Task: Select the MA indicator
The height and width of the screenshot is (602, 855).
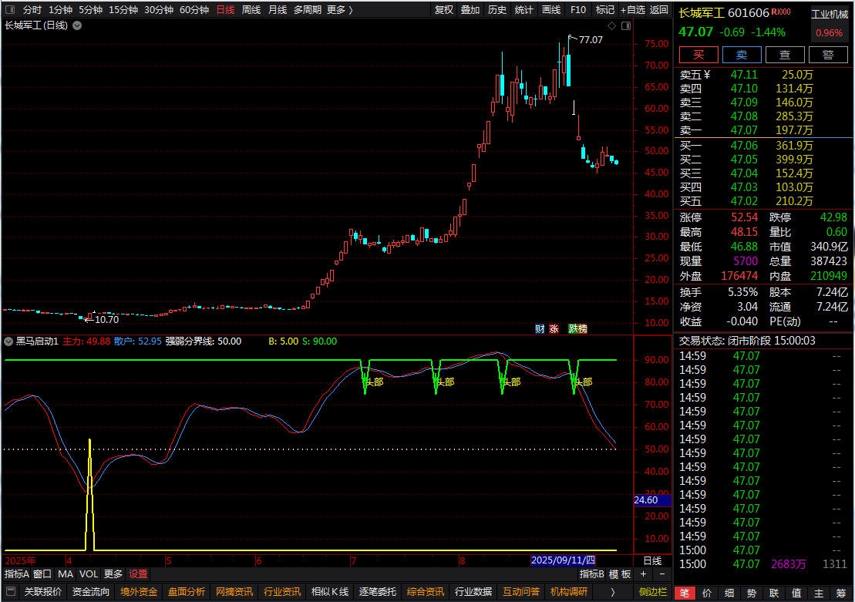Action: pyautogui.click(x=66, y=573)
